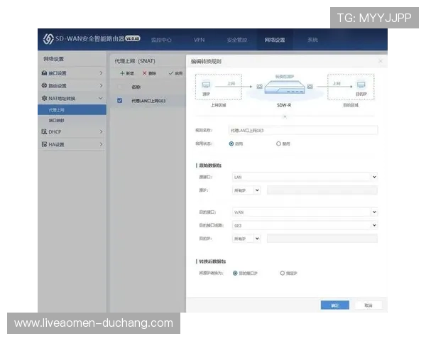This screenshot has height=341, width=426.
Task: Open the 目的IP 所有IP dropdown
Action: (x=246, y=239)
